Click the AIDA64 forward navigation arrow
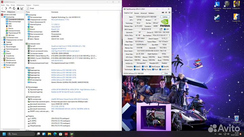 pos(6,8)
